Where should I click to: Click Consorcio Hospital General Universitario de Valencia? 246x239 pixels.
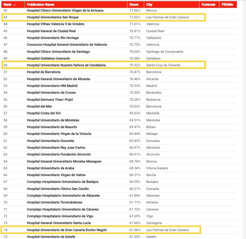coord(67,45)
